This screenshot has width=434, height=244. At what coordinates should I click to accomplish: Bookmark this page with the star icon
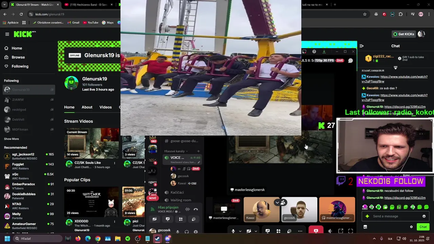[x=365, y=14]
